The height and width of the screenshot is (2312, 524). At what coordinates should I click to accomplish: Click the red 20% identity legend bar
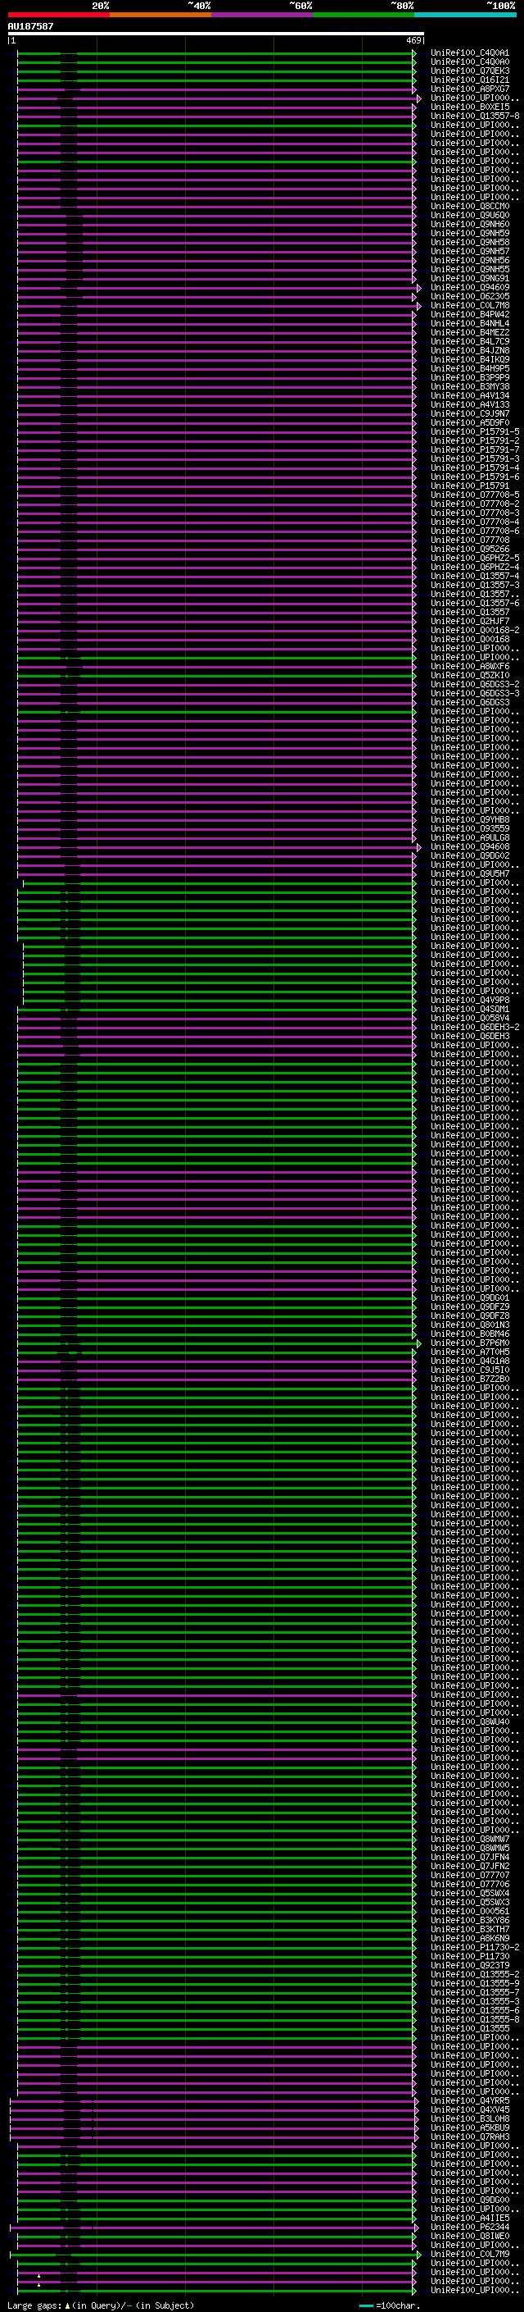tap(58, 15)
